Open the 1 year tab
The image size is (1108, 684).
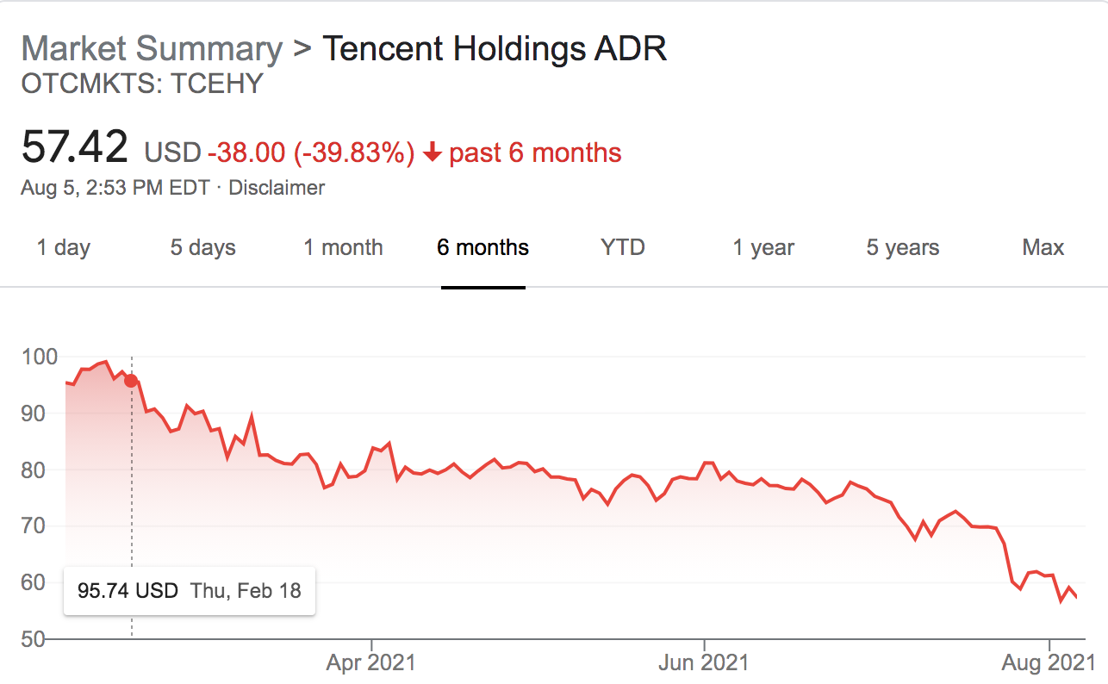(763, 248)
